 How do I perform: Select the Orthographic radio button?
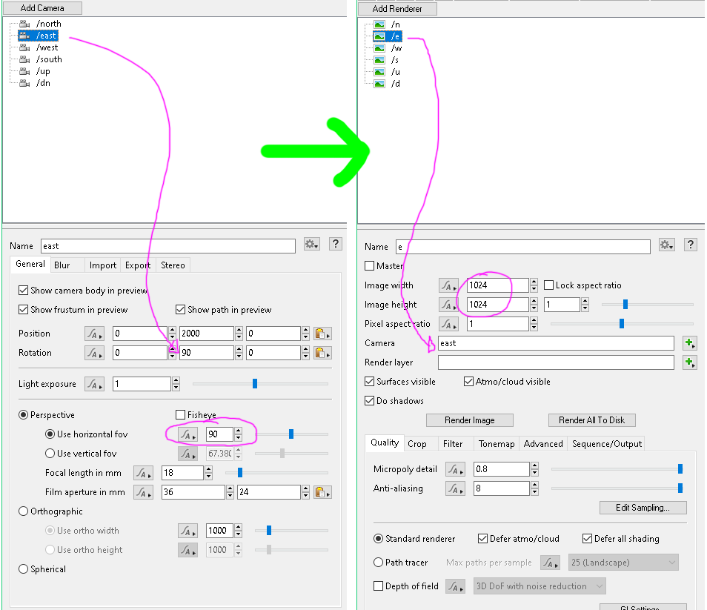point(24,511)
